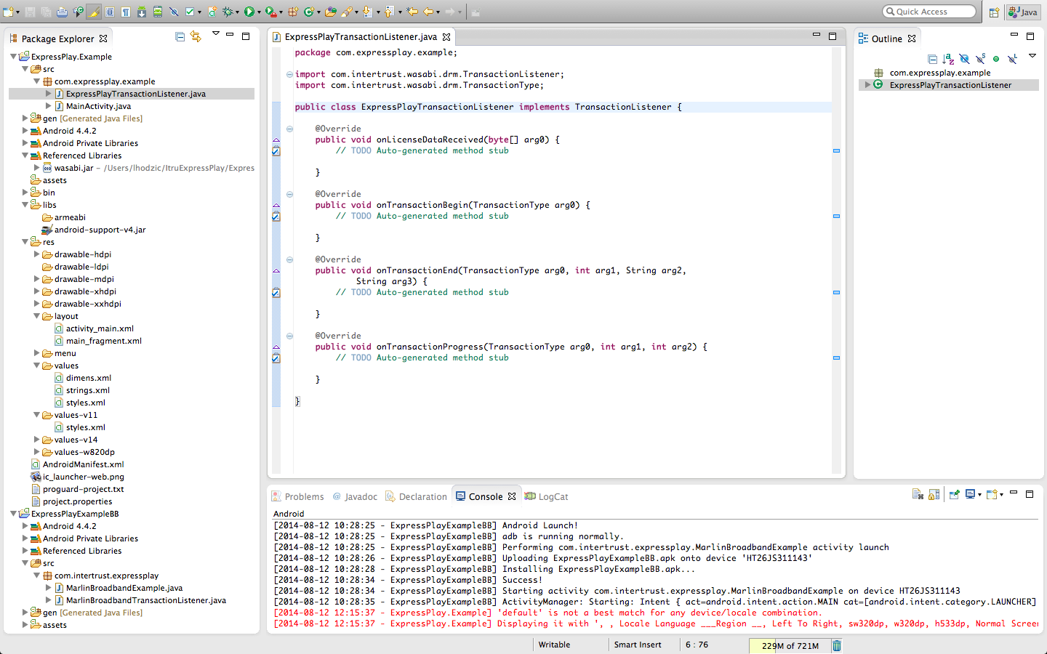Click the Debug bug icon in toolbar
This screenshot has height=654, width=1047.
pos(228,12)
